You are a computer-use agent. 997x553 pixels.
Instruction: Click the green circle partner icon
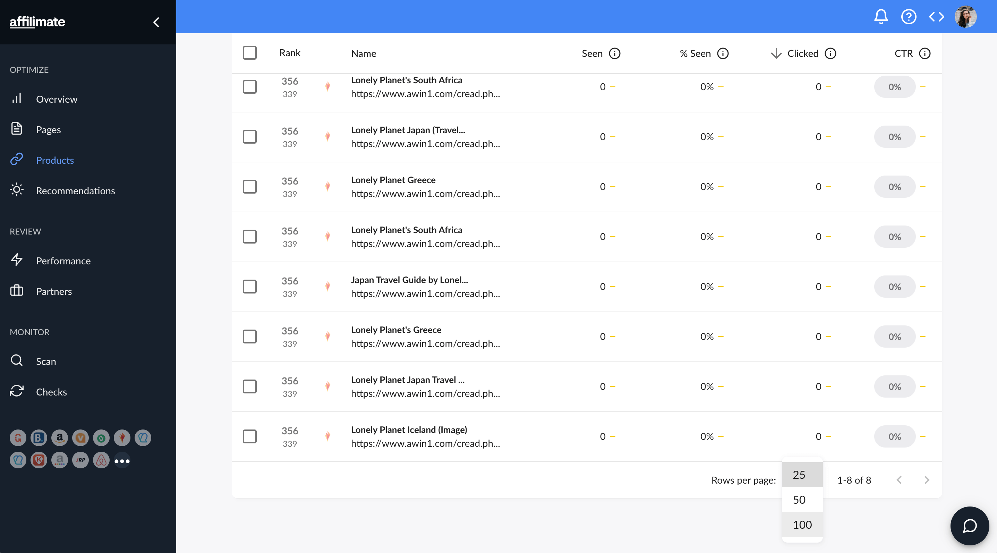pos(101,438)
